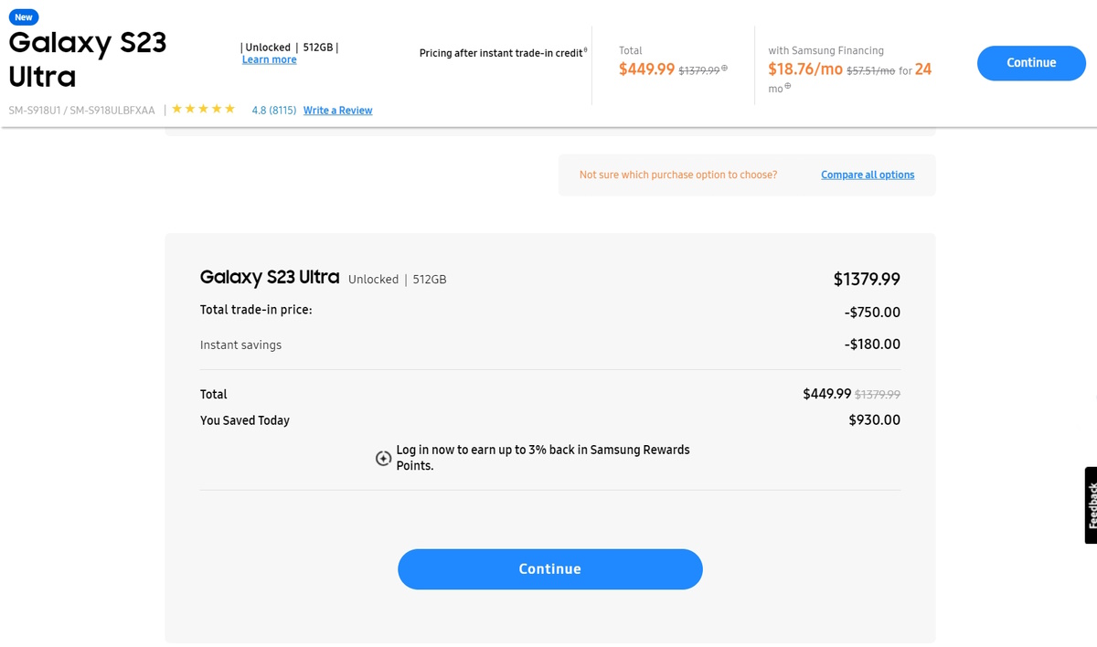This screenshot has width=1097, height=647.
Task: Click the footnote icon after 24 mo financing
Action: (788, 87)
